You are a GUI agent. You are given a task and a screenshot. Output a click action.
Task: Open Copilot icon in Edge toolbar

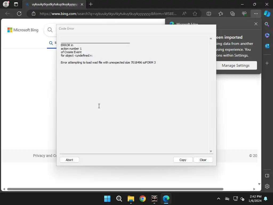coord(267,14)
